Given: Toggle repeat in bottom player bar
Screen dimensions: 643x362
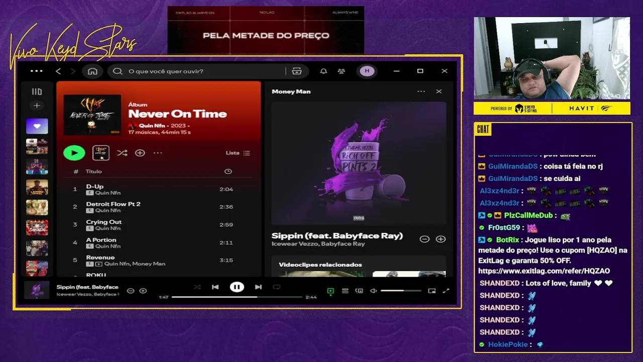Looking at the screenshot, I should (276, 287).
